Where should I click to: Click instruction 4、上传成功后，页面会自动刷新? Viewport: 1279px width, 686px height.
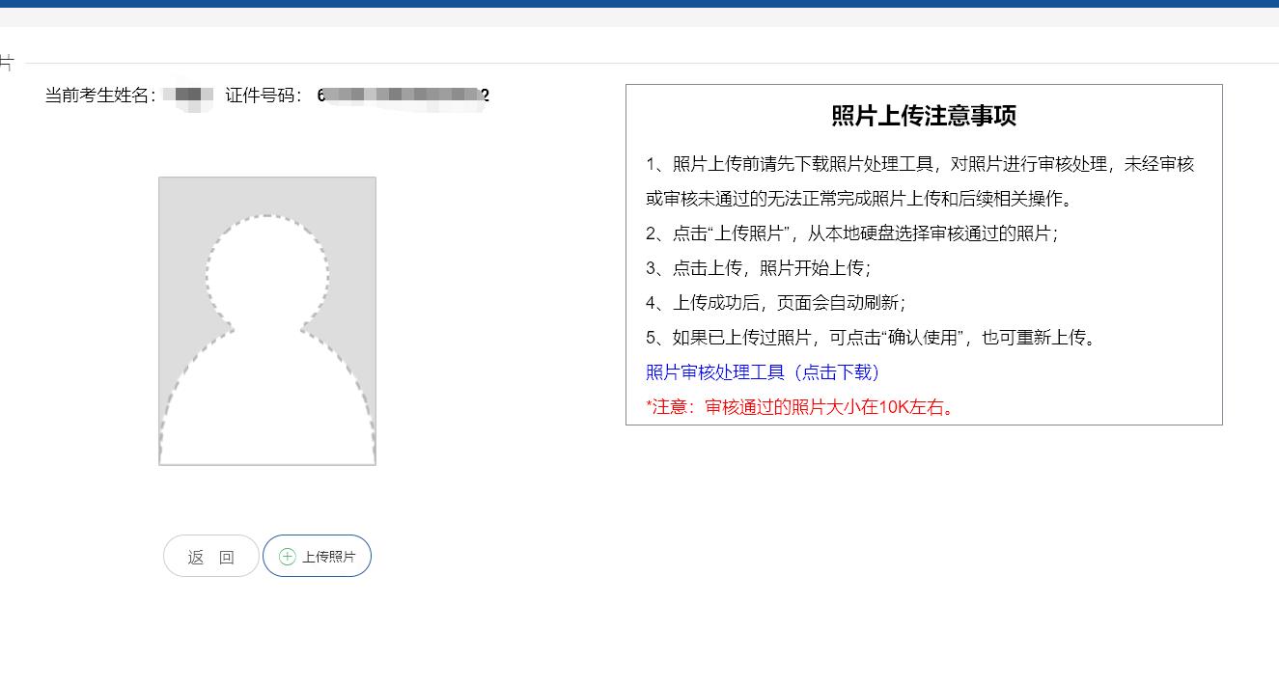(776, 303)
